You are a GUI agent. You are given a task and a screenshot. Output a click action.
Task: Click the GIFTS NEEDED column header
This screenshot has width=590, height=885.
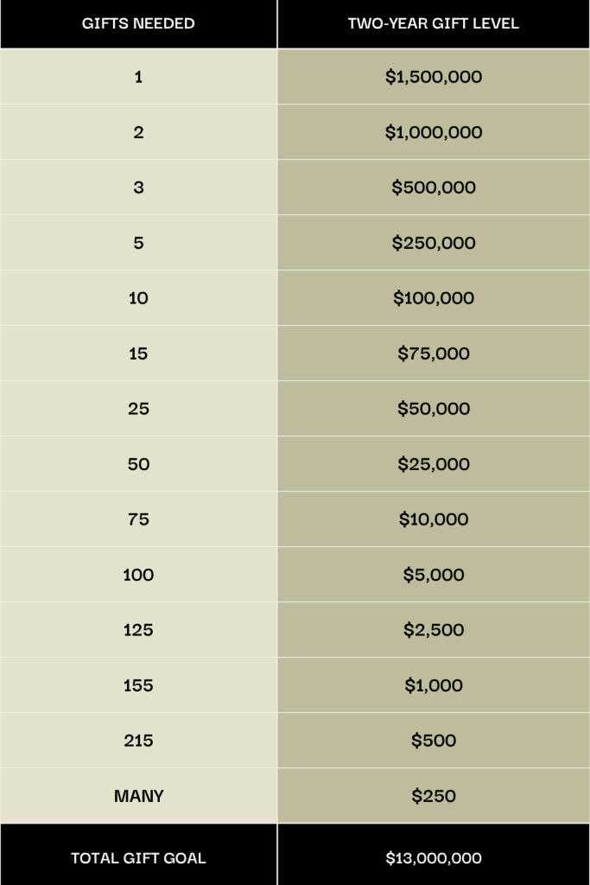(x=138, y=23)
